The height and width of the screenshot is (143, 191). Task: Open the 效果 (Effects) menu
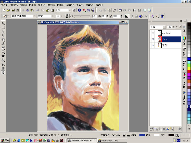tap(41, 5)
